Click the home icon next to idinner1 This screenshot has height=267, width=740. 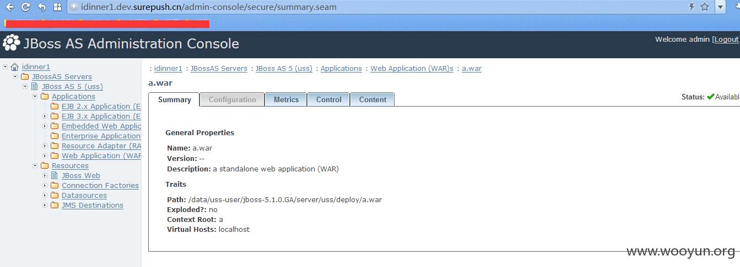[15, 67]
